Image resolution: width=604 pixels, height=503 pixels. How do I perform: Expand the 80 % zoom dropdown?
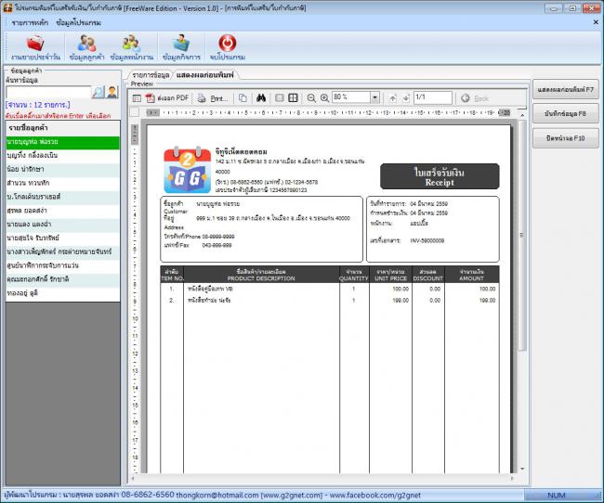click(374, 97)
